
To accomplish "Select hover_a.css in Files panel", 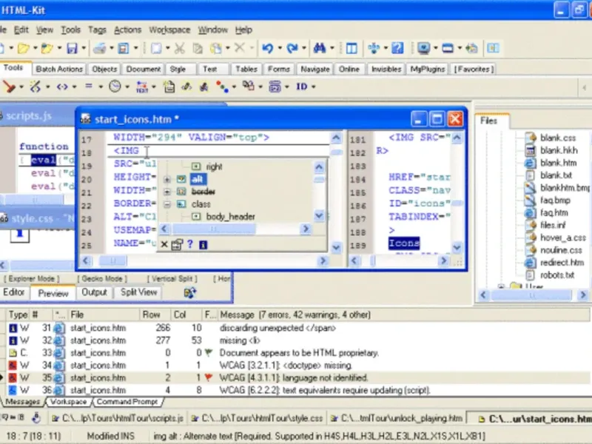I will [563, 238].
